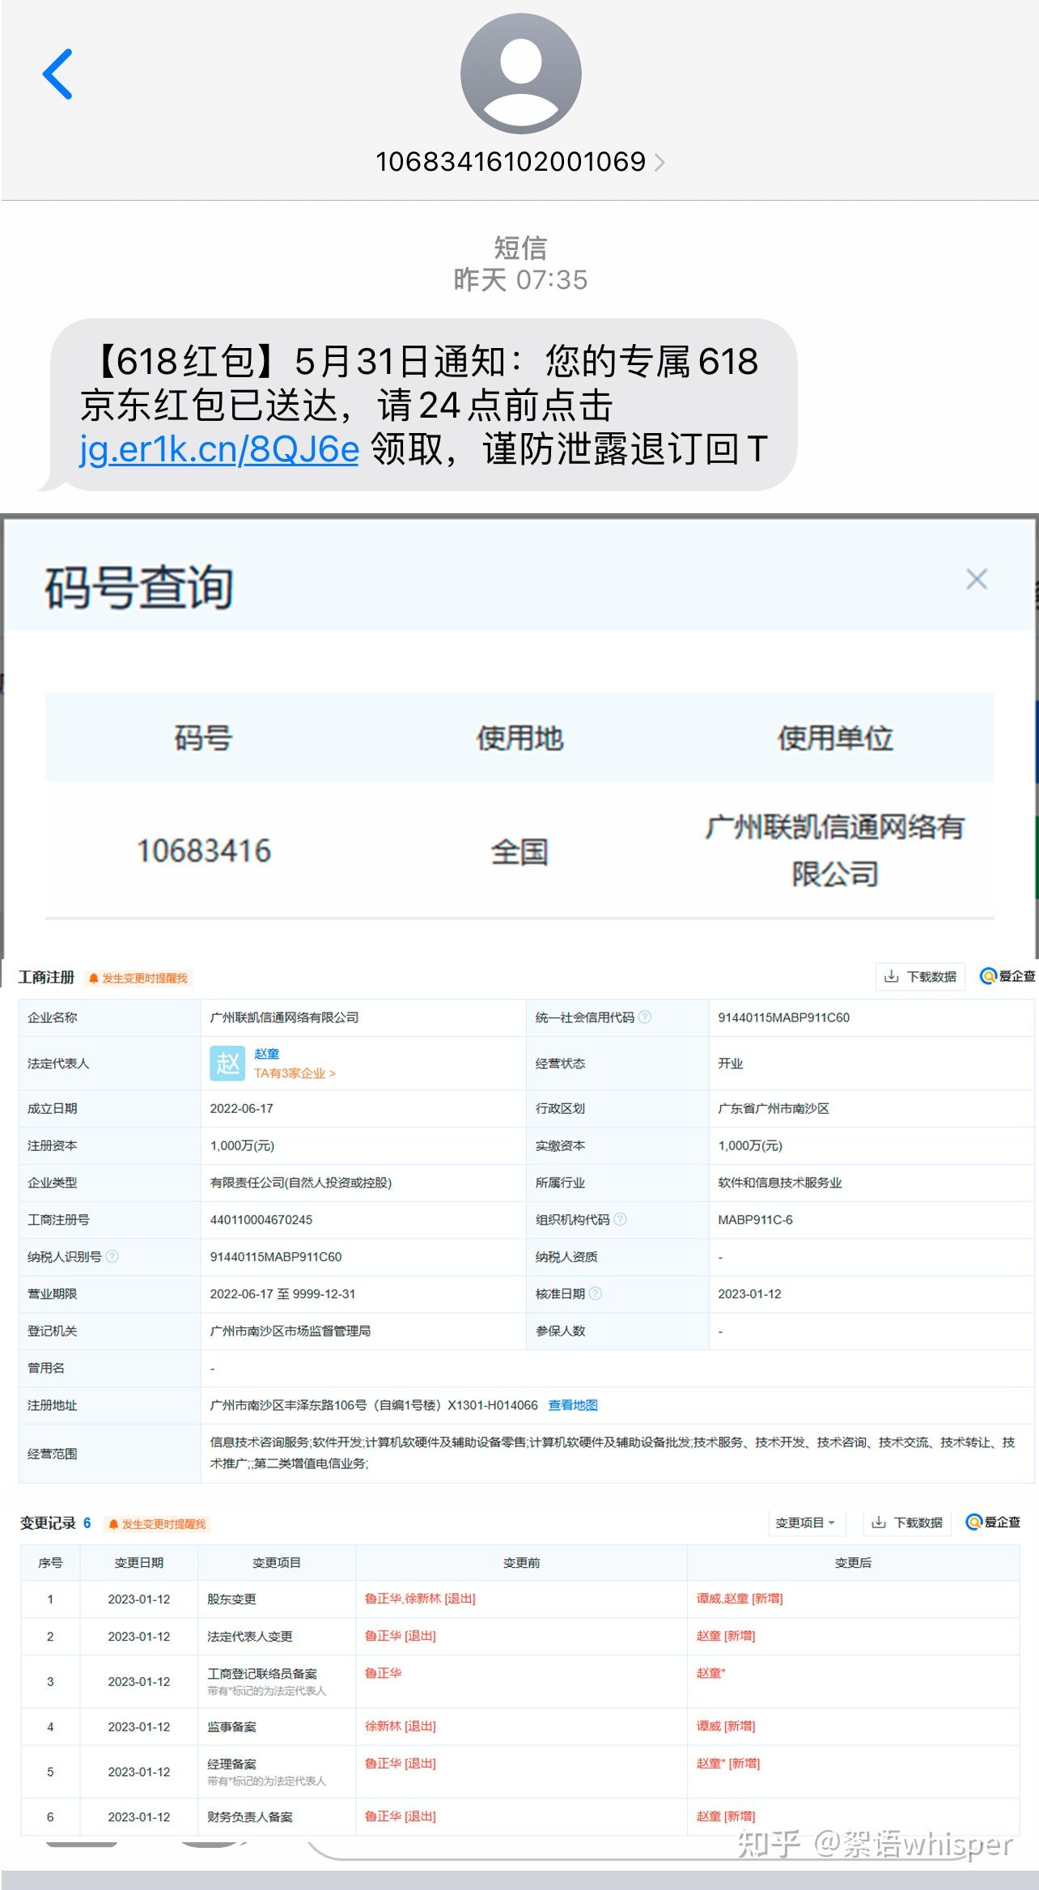Open the 查看地图 link for the address

click(x=573, y=1405)
